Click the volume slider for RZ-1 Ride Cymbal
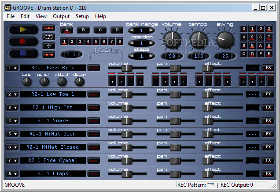Image resolution: width=280 pixels, height=192 pixels. click(126, 160)
